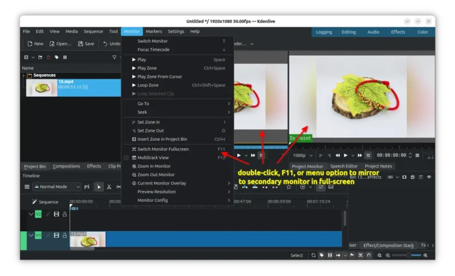
Task: Toggle lock on V2 track
Action: click(64, 214)
